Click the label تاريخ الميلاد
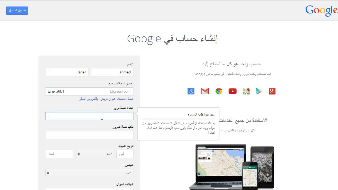The height and width of the screenshot is (190, 338). click(126, 146)
